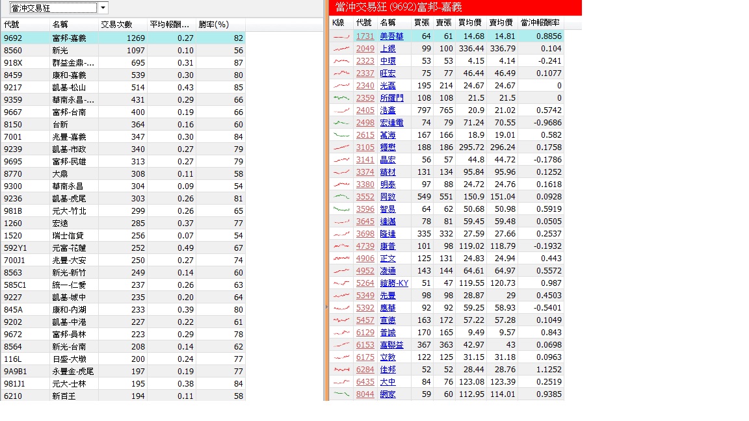Image resolution: width=749 pixels, height=421 pixels.
Task: Click the 買均價 column header
Action: pyautogui.click(x=471, y=23)
